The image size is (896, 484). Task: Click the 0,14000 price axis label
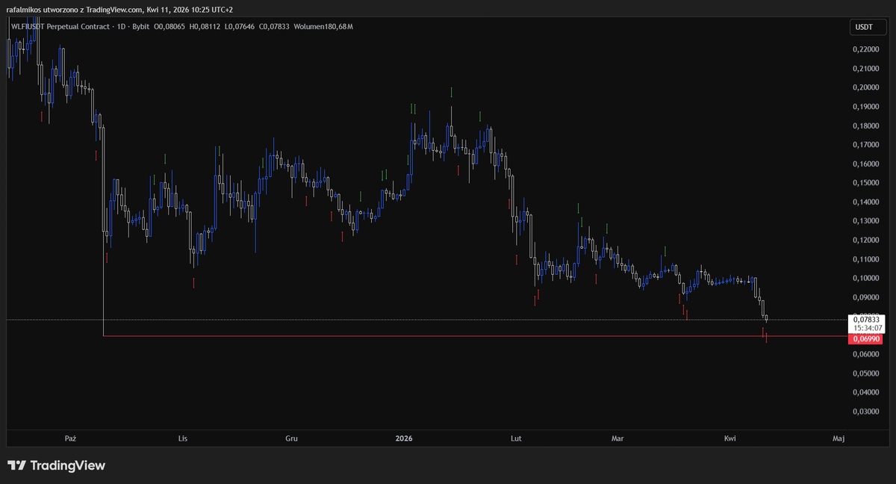point(865,202)
